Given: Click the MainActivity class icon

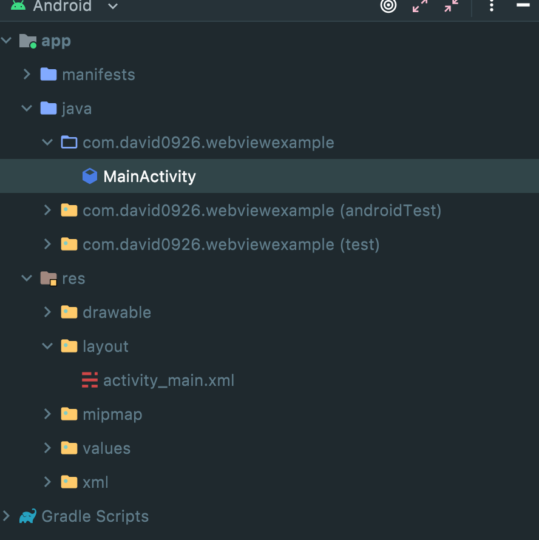Looking at the screenshot, I should [90, 177].
